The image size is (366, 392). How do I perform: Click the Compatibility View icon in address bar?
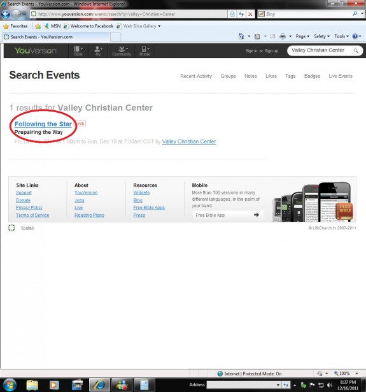[232, 14]
